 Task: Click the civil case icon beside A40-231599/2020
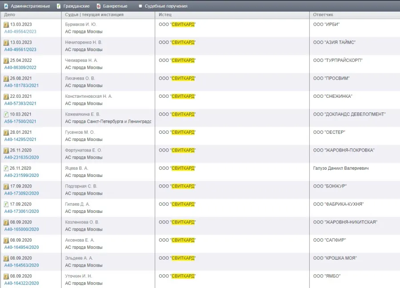click(6, 168)
